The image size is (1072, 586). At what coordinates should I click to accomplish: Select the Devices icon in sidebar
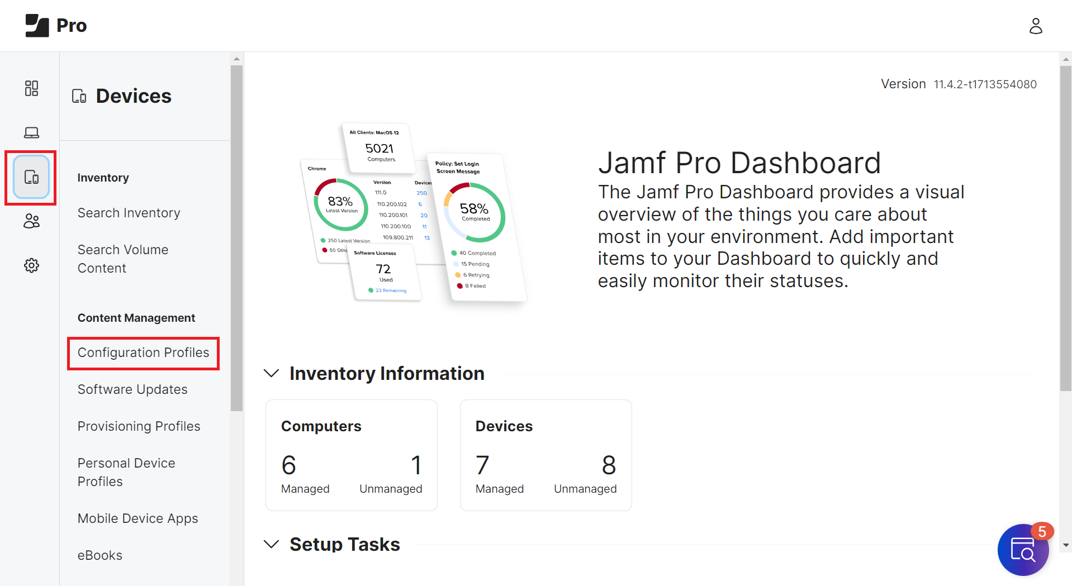[x=31, y=177]
